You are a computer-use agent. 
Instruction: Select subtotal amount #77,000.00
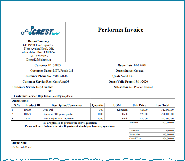(168, 123)
